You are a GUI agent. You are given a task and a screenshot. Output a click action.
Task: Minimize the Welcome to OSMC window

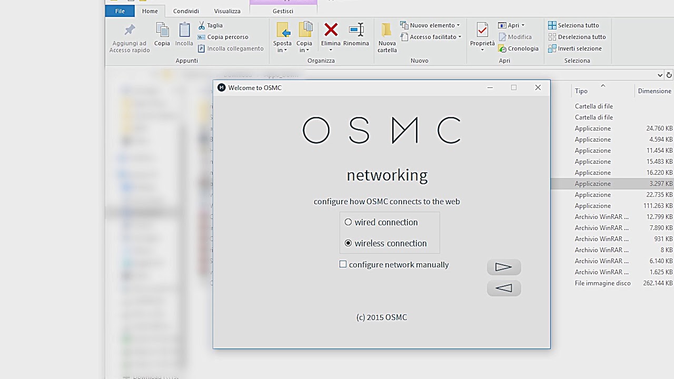pyautogui.click(x=490, y=87)
